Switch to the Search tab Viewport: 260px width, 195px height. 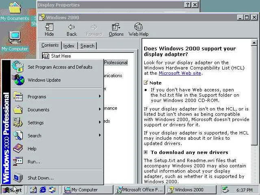87,46
